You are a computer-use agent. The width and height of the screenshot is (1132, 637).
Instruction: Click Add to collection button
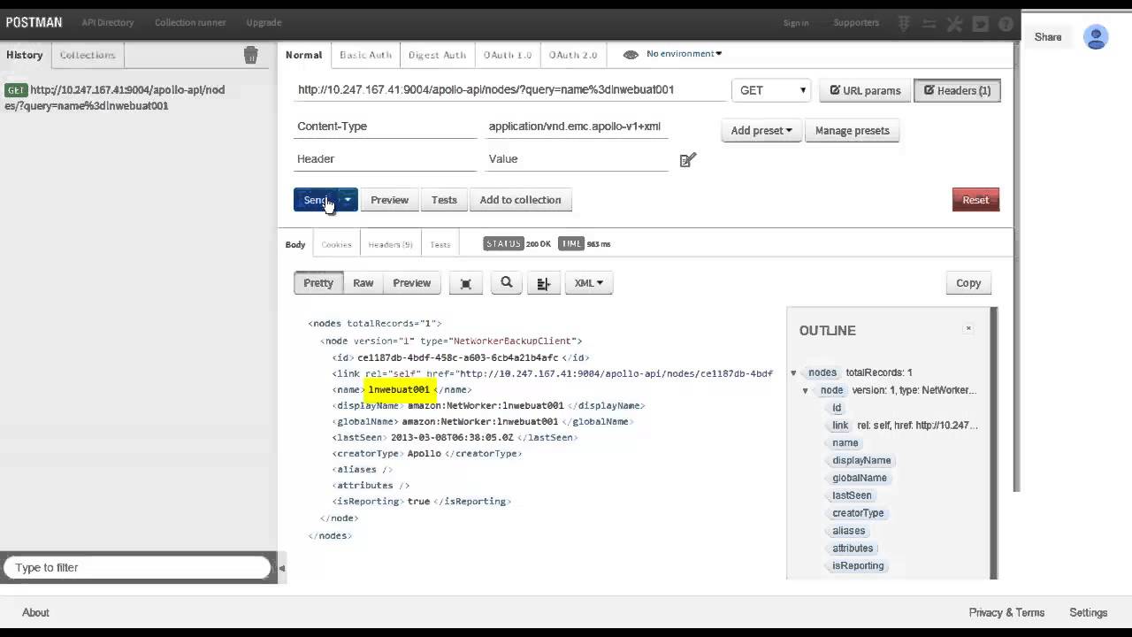tap(520, 200)
